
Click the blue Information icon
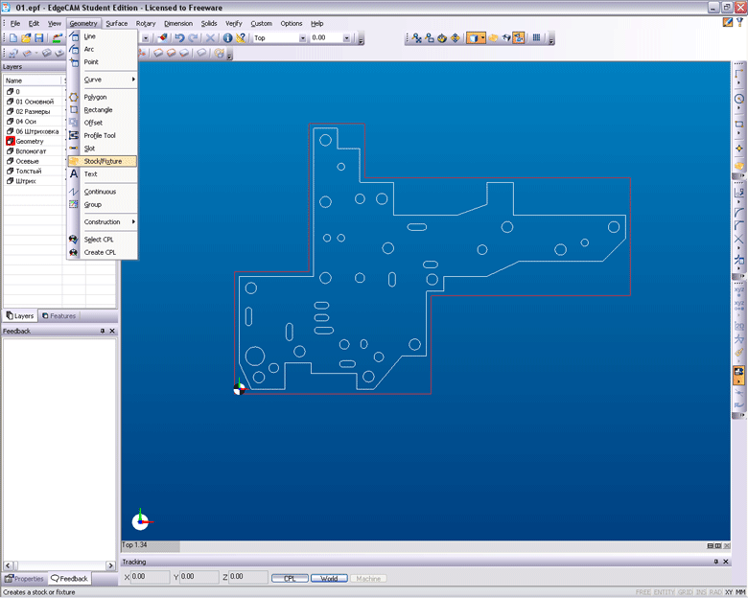[227, 38]
